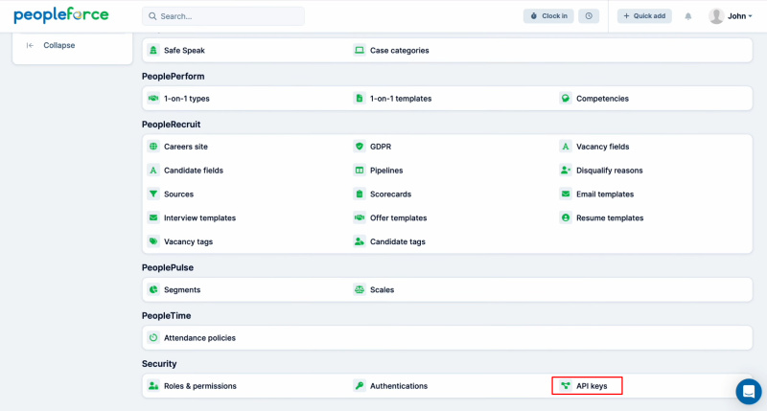Click the Careers site globe icon

153,147
